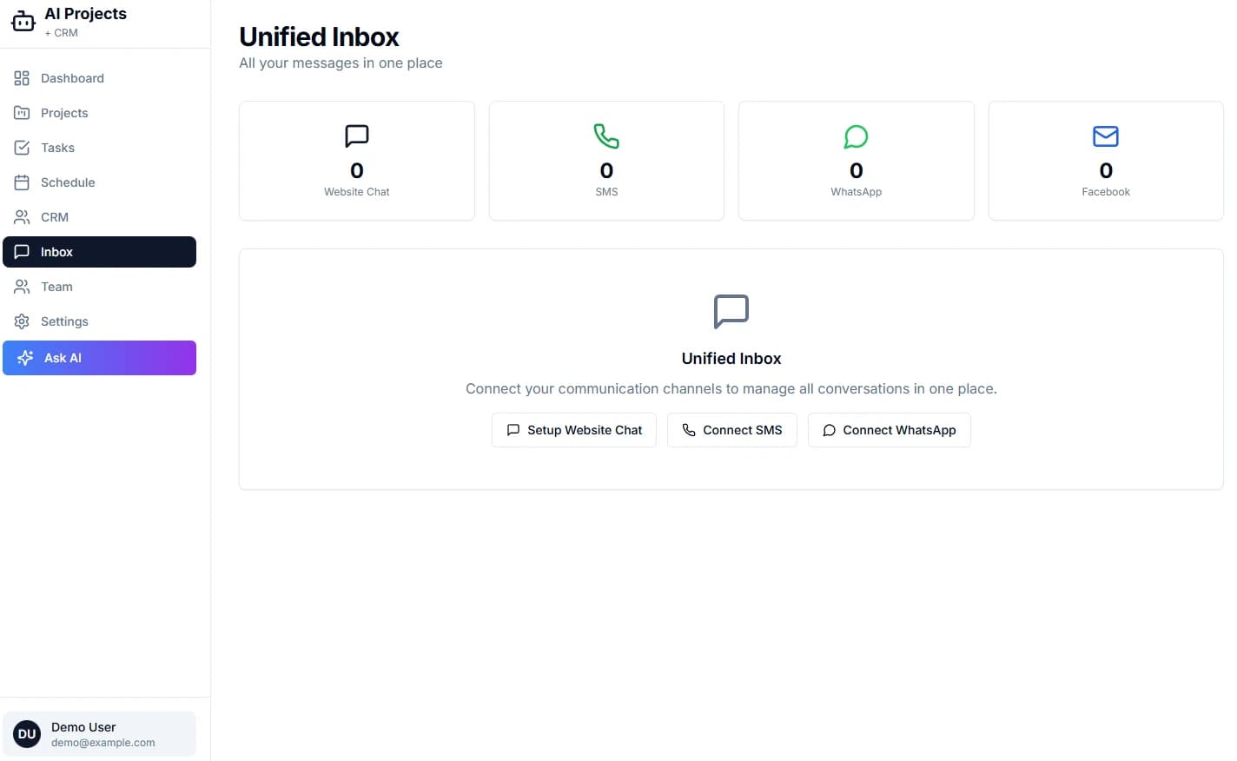Screen dimensions: 1237x761
Task: Open the Team members icon
Action: tap(22, 286)
